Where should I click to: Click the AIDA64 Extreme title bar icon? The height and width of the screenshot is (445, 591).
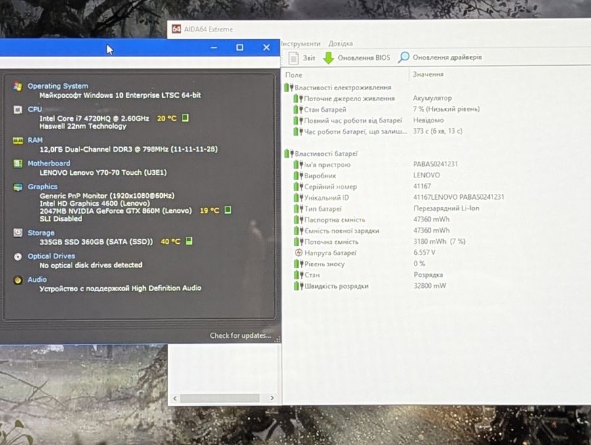coord(177,29)
